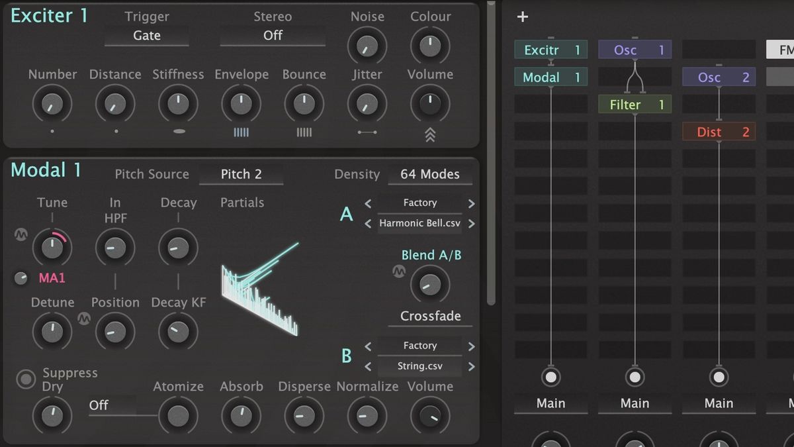Click the Absorb knob
794x447 pixels.
(242, 416)
